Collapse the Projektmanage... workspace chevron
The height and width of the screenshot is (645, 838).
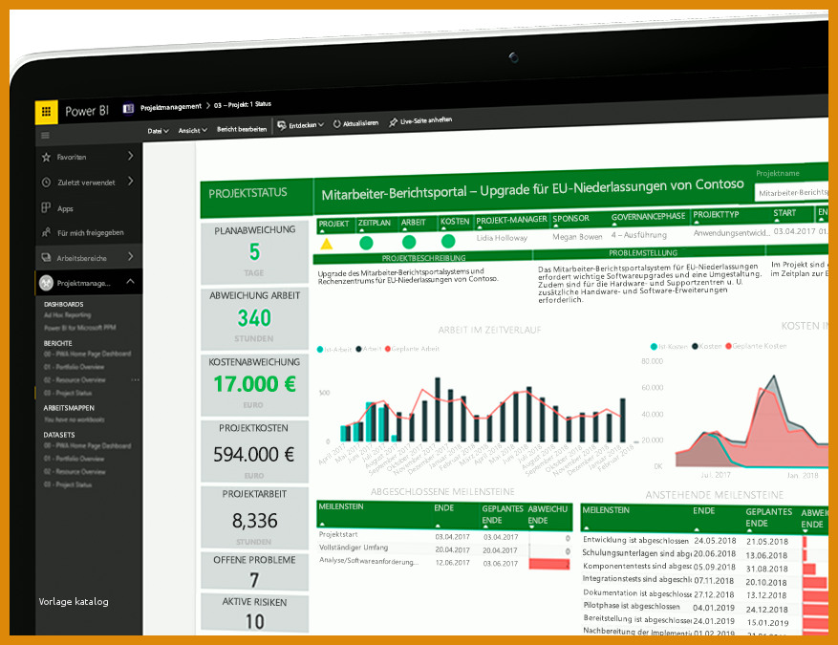tap(130, 281)
